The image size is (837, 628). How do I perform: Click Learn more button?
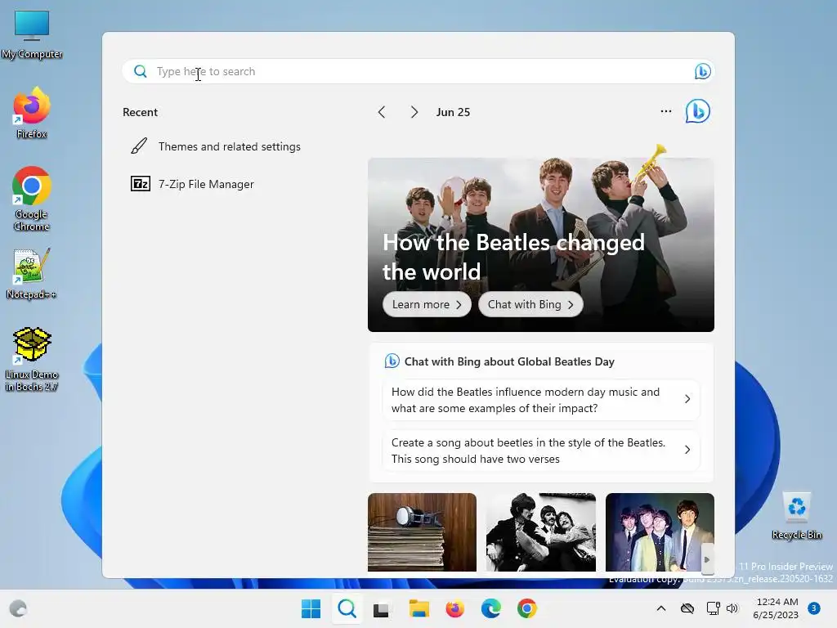point(427,304)
